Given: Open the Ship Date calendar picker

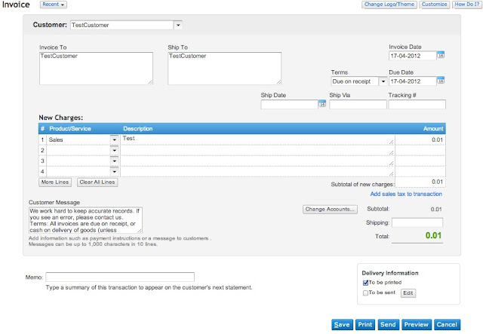Looking at the screenshot, I should 321,105.
